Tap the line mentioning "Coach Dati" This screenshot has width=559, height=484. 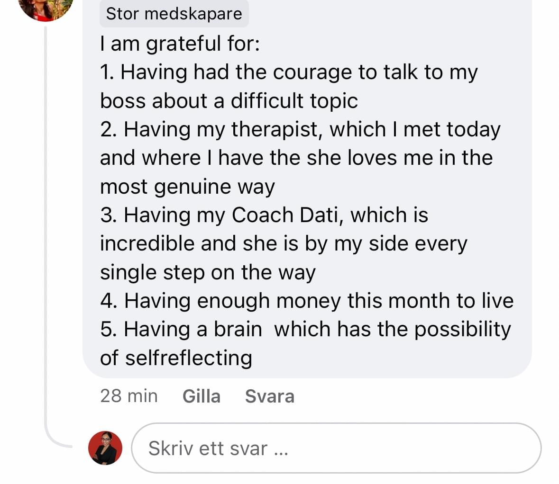[264, 215]
